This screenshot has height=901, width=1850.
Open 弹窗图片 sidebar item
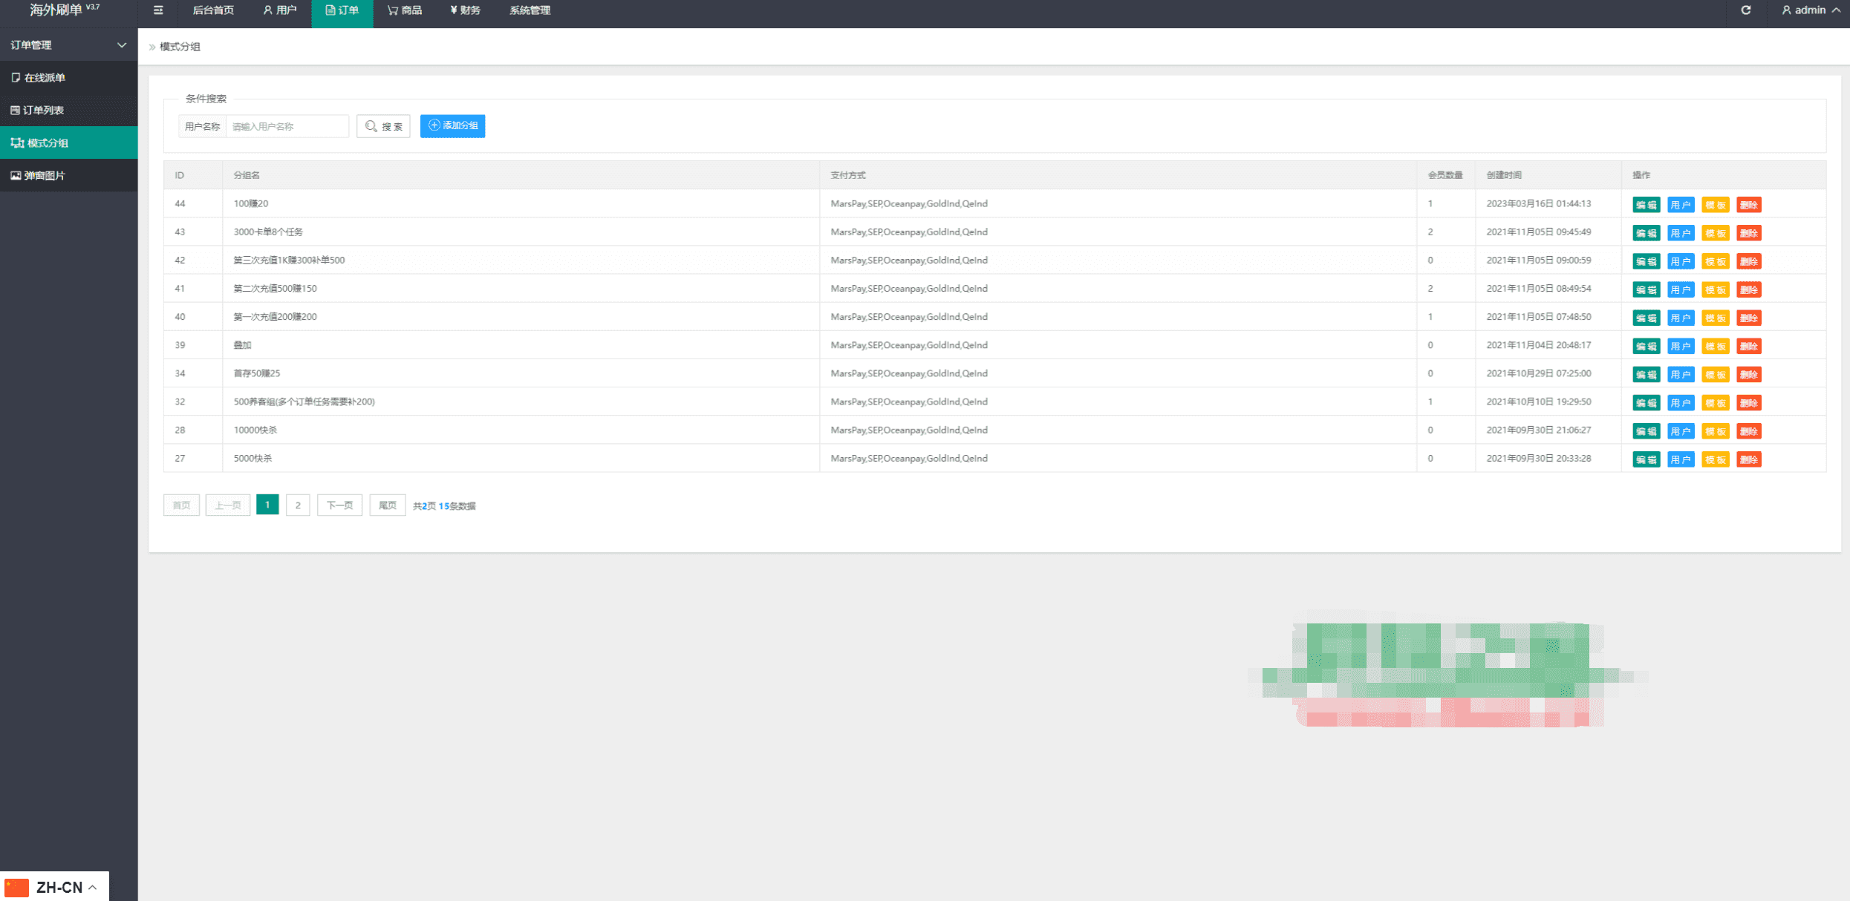[45, 176]
